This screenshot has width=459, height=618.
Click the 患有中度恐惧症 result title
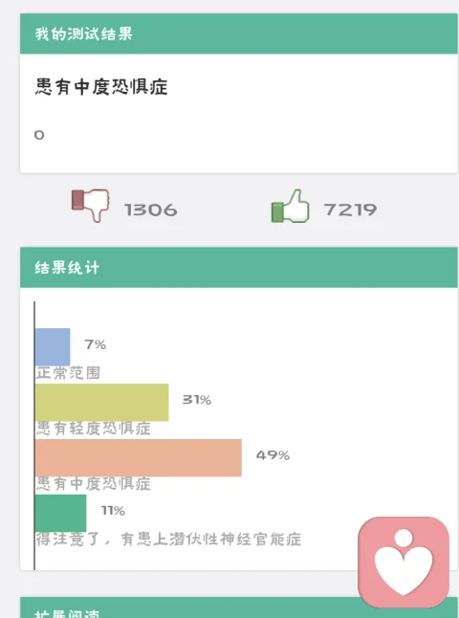pyautogui.click(x=101, y=87)
